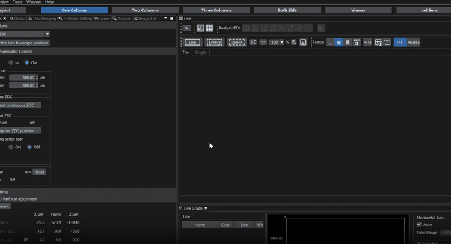This screenshot has width=451, height=244.
Task: Open the Help menu
Action: point(49,2)
